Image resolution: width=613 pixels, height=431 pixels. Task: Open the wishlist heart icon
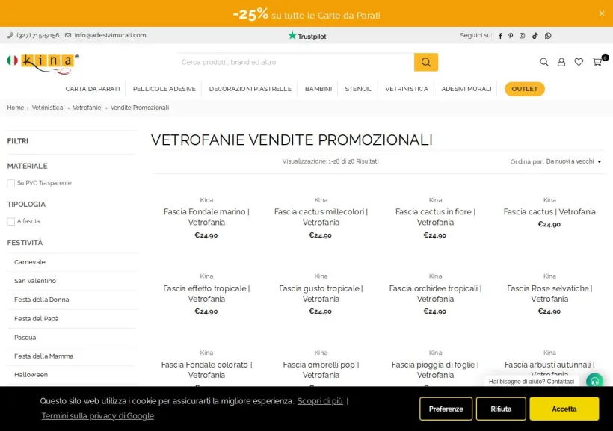(x=579, y=62)
